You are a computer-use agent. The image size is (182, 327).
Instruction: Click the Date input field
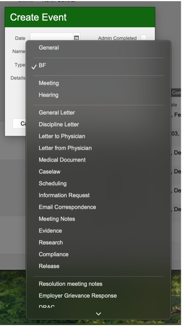coord(52,38)
